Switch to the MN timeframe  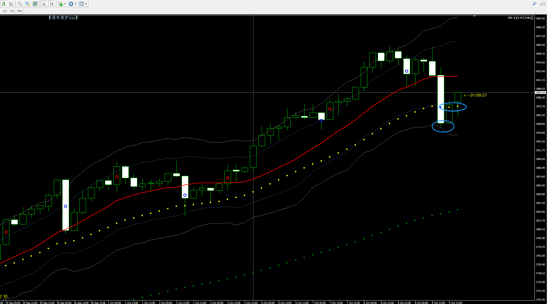[20, 11]
